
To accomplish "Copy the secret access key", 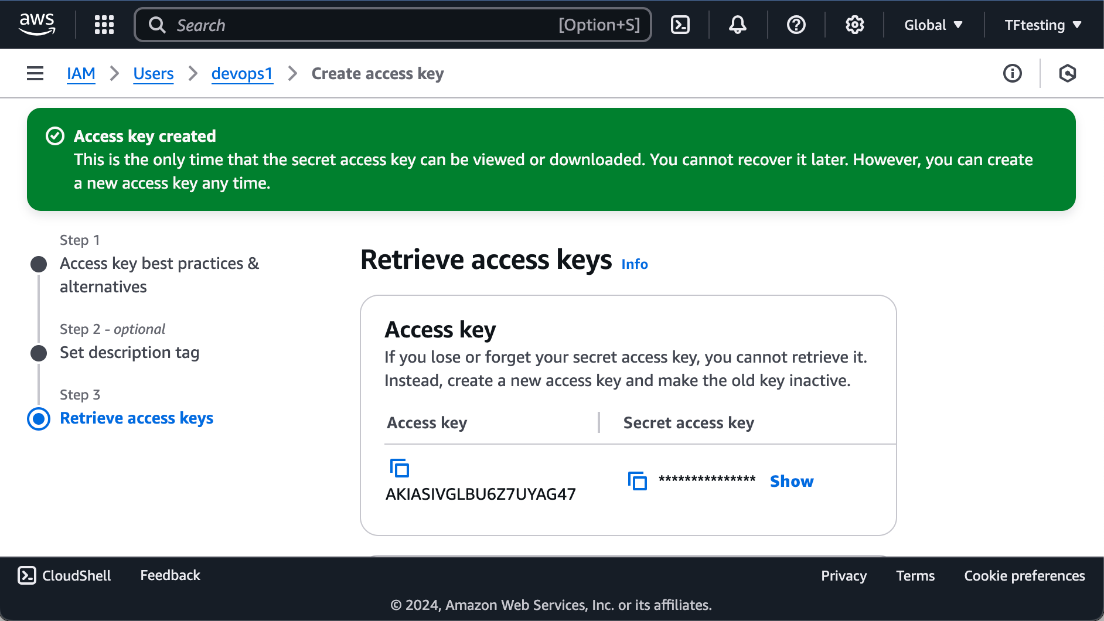I will (636, 480).
